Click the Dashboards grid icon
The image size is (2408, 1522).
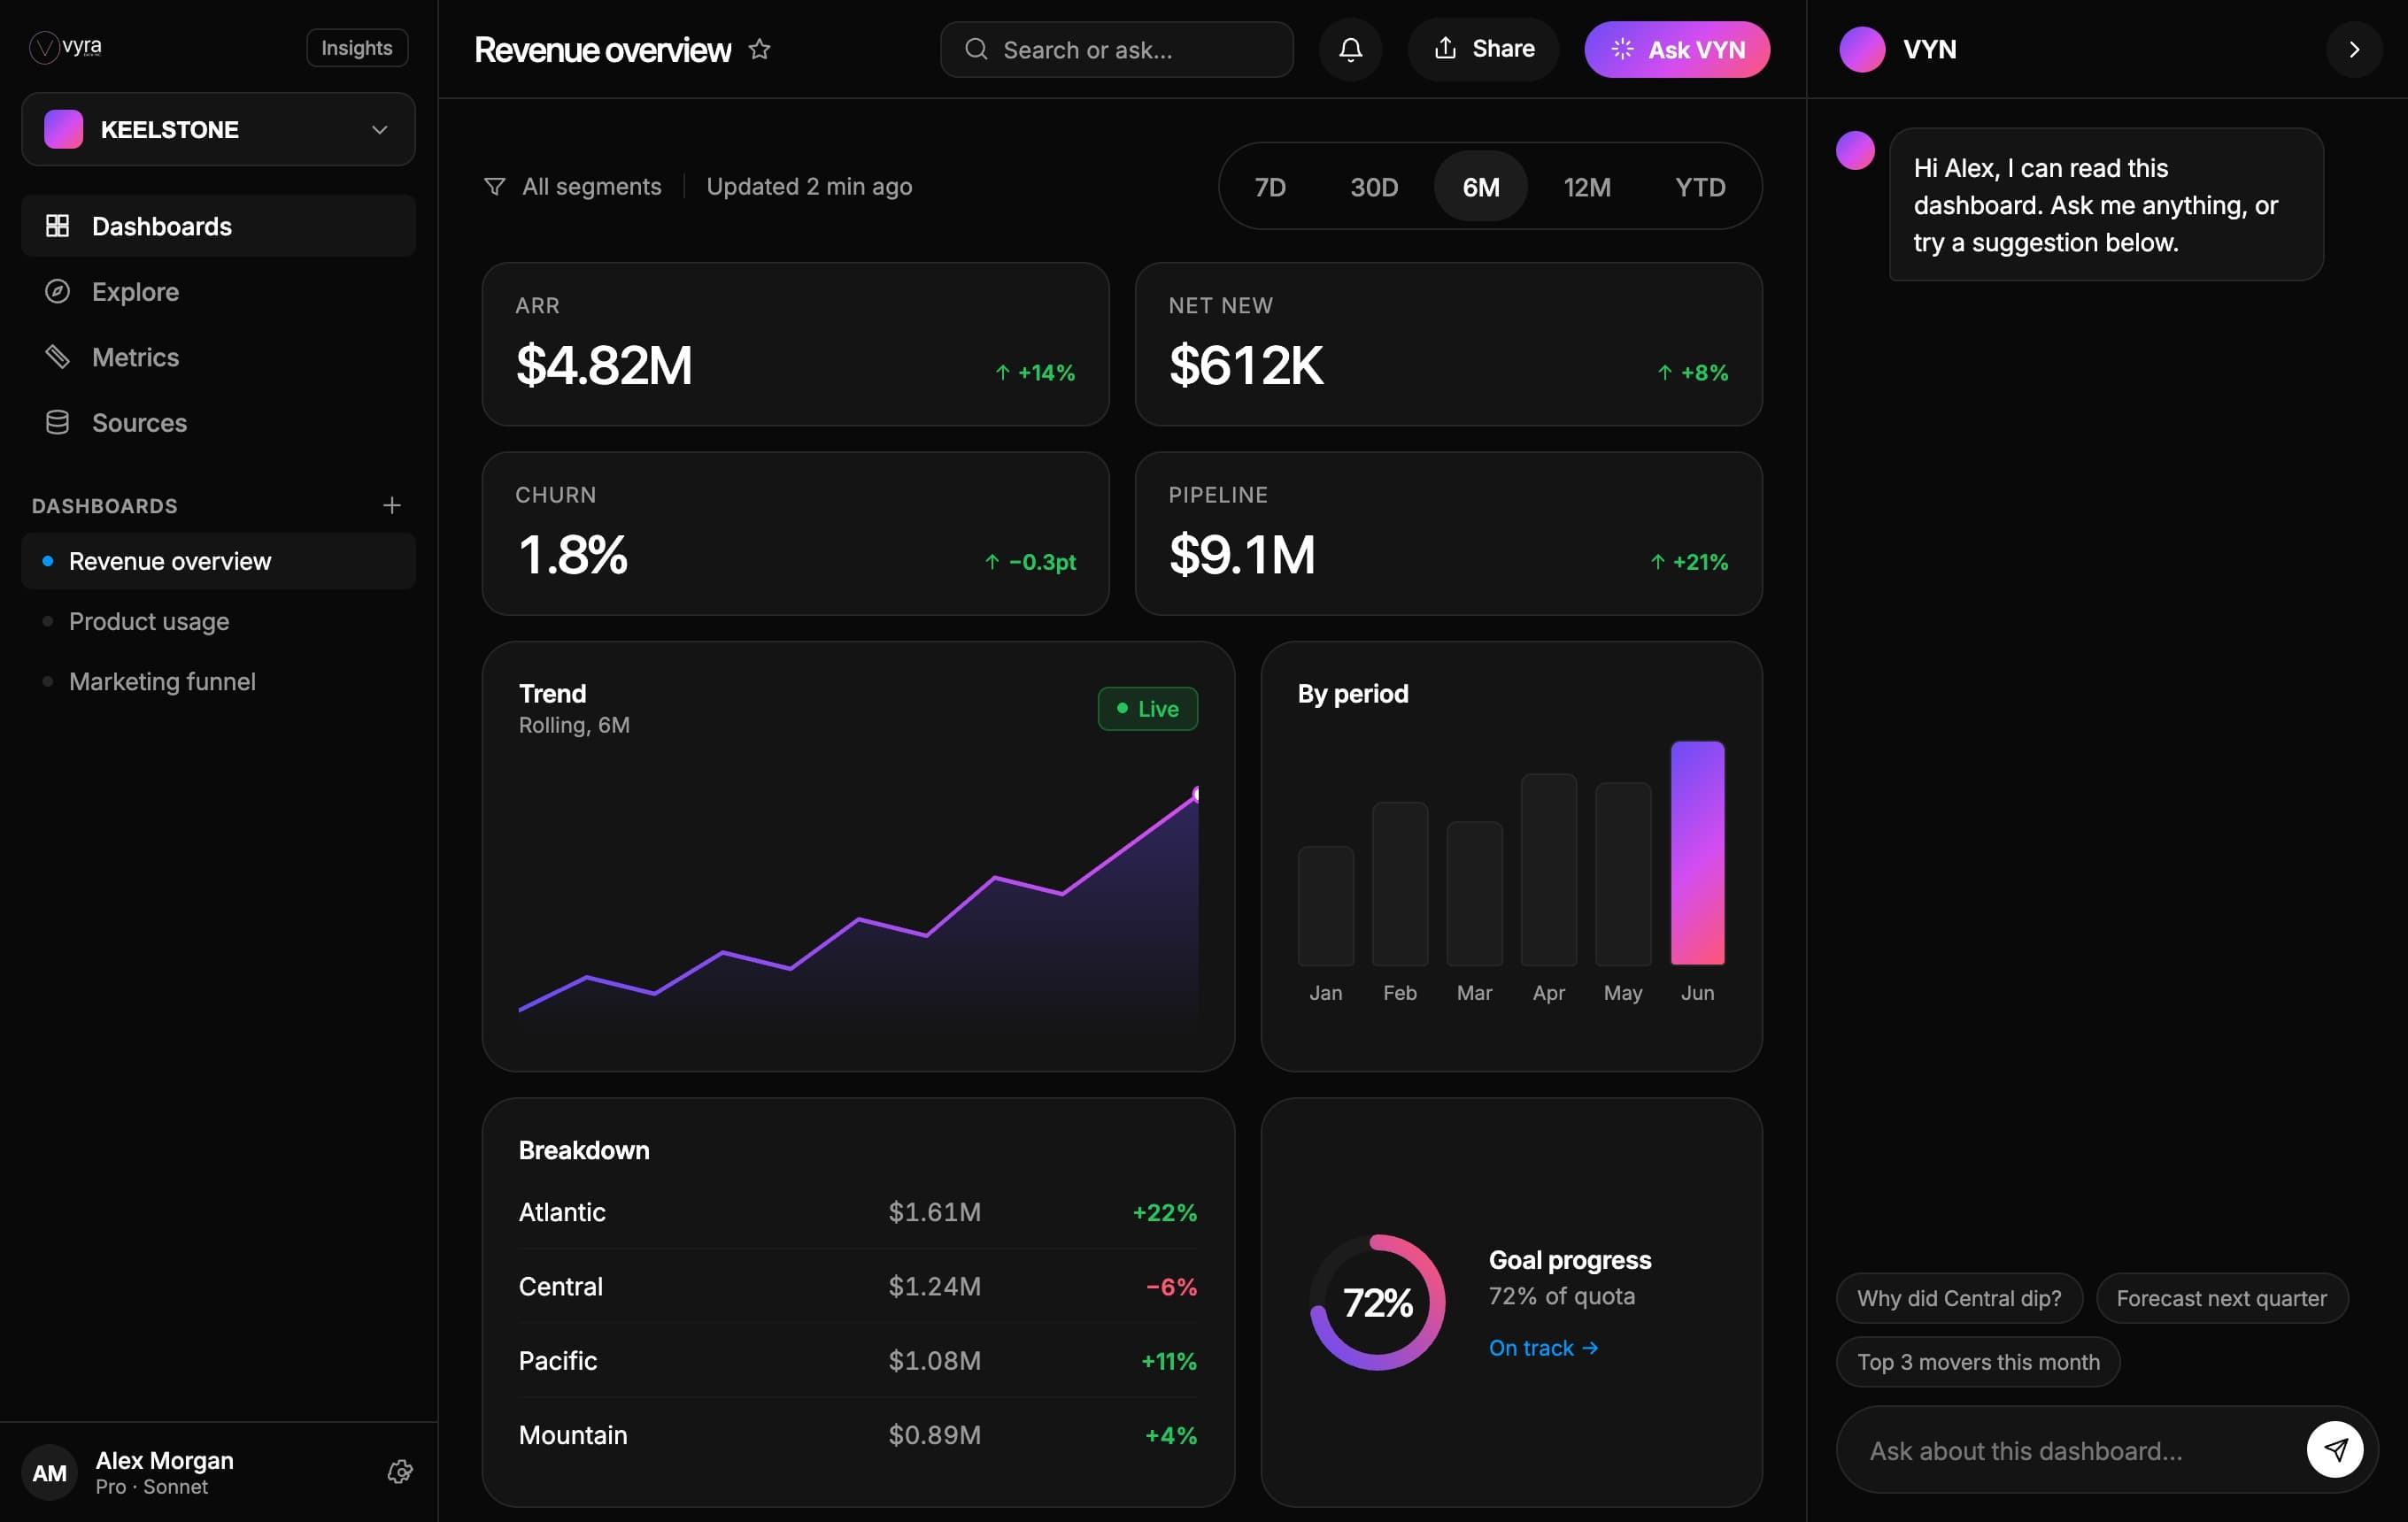point(57,226)
